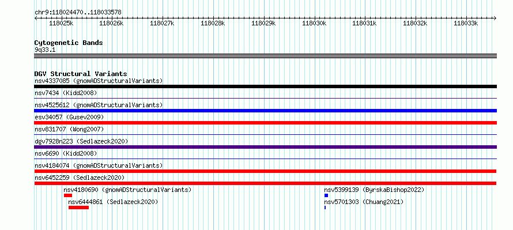Click the red nsv6452259 variant bar
This screenshot has height=230, width=513.
[x=265, y=183]
